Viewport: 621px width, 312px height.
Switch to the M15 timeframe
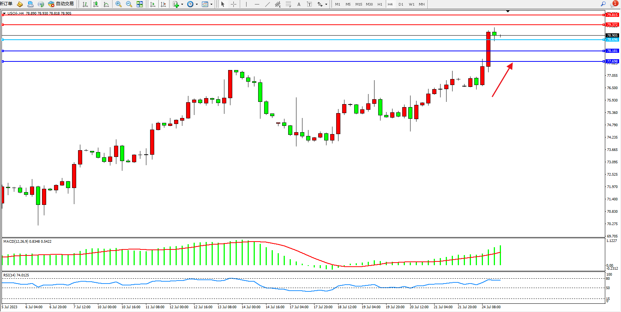[x=359, y=4]
